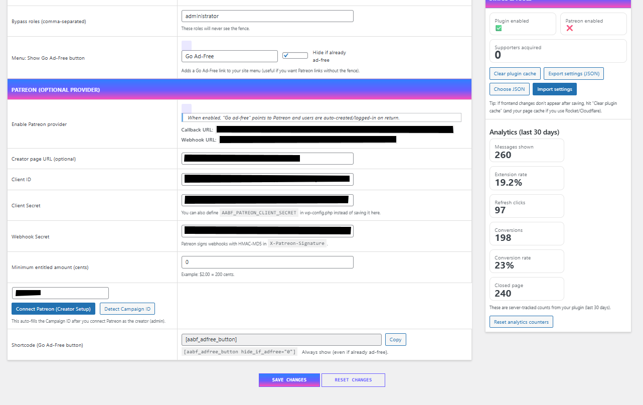Copy the aabf_adfree_button shortcode

coord(395,339)
